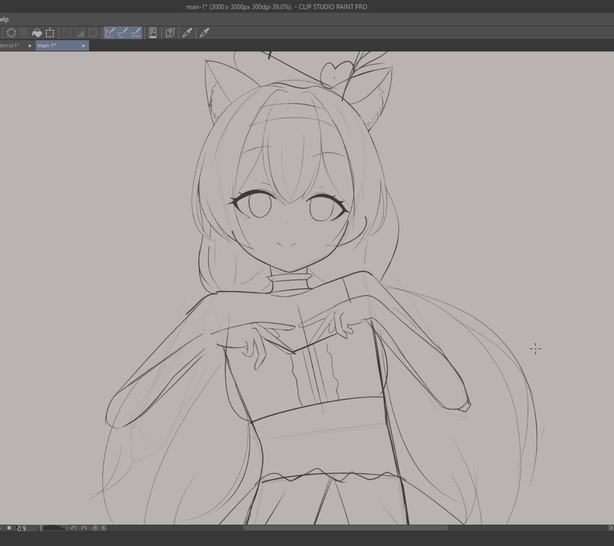Close the terror1 tab via its dot

click(29, 46)
